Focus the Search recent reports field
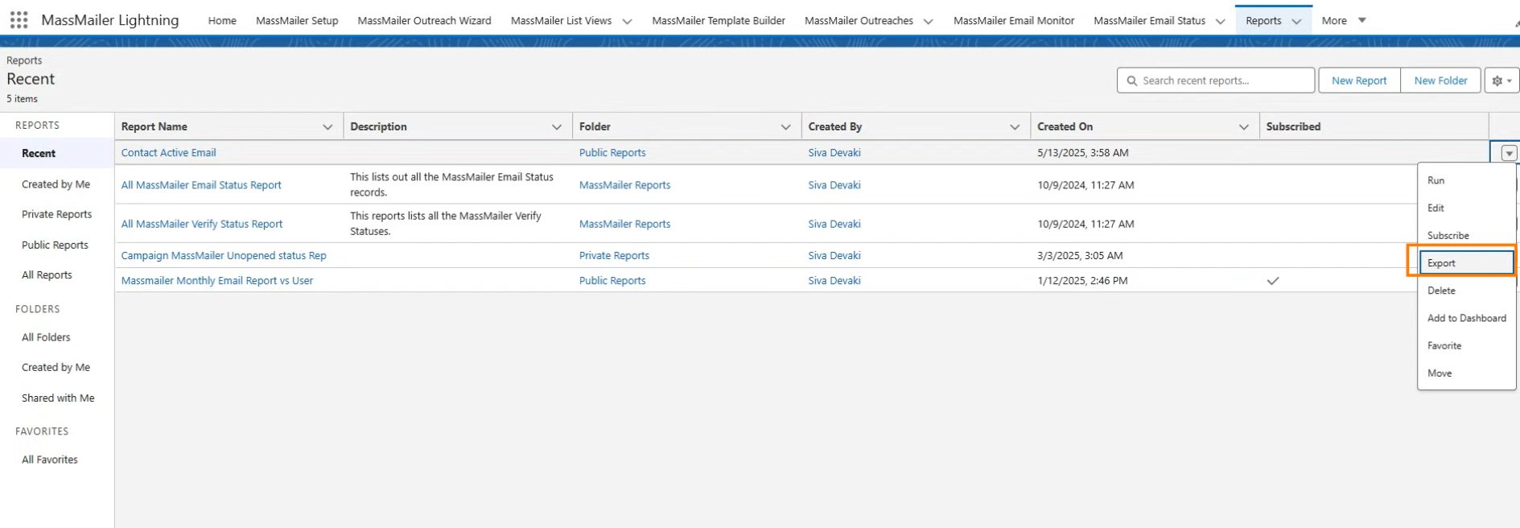1520x528 pixels. (1216, 80)
